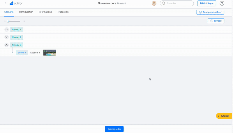The image size is (233, 133).
Task: Open the Informations tab
Action: click(x=45, y=12)
